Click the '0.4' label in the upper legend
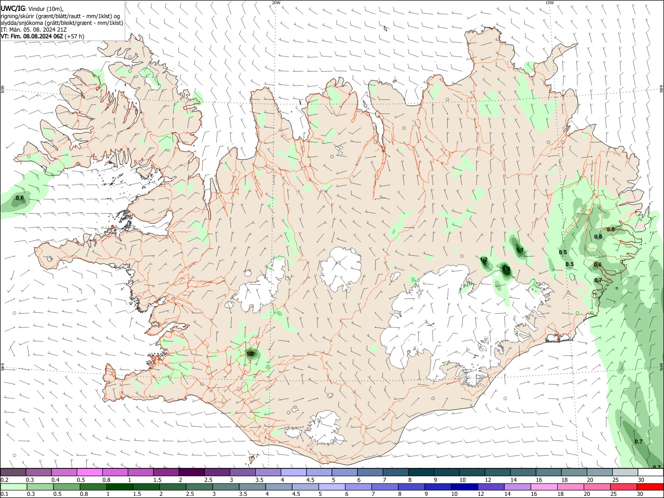 point(56,480)
